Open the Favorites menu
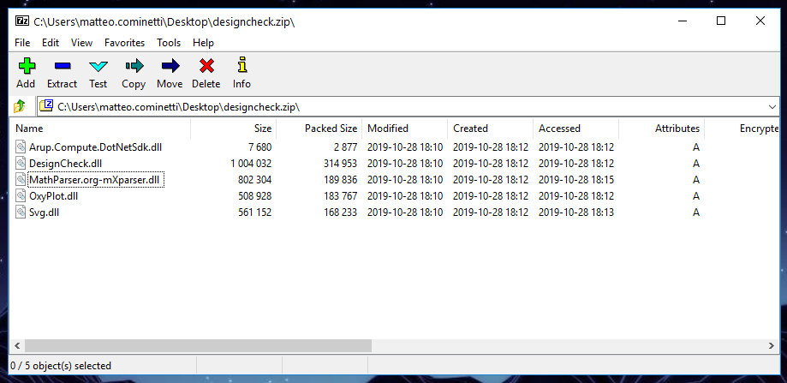The width and height of the screenshot is (787, 383). click(124, 42)
